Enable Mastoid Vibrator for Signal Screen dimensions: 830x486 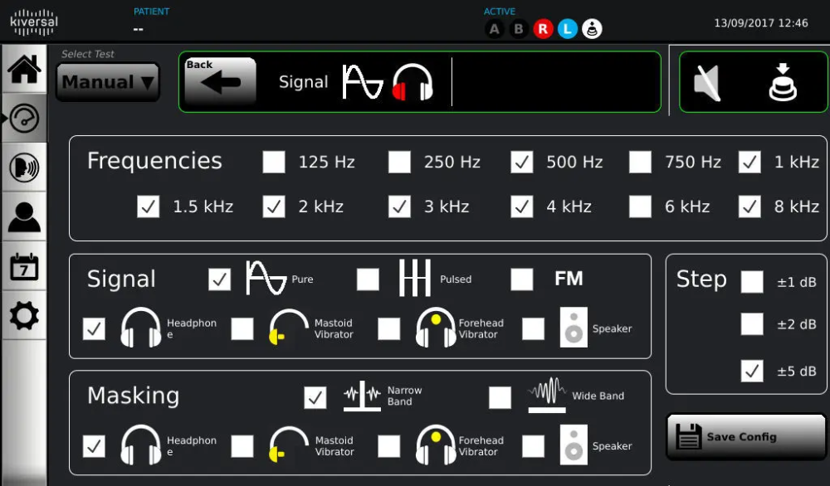pyautogui.click(x=242, y=328)
